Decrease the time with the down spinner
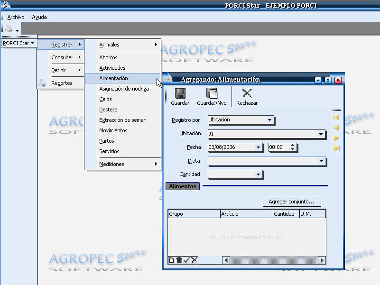 point(293,149)
